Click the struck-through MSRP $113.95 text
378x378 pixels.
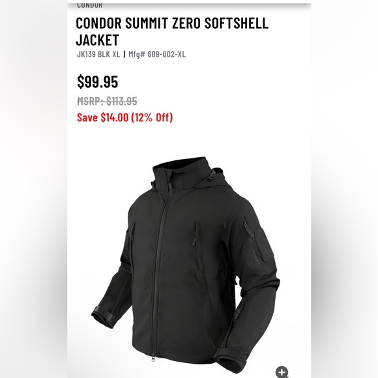tap(108, 101)
